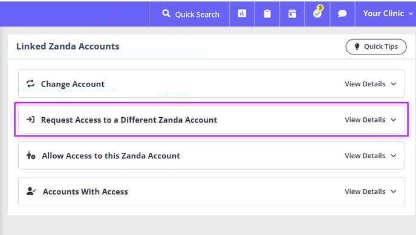Screen dimensions: 416x235
Task: Click View Details for Change Account
Action: [365, 84]
